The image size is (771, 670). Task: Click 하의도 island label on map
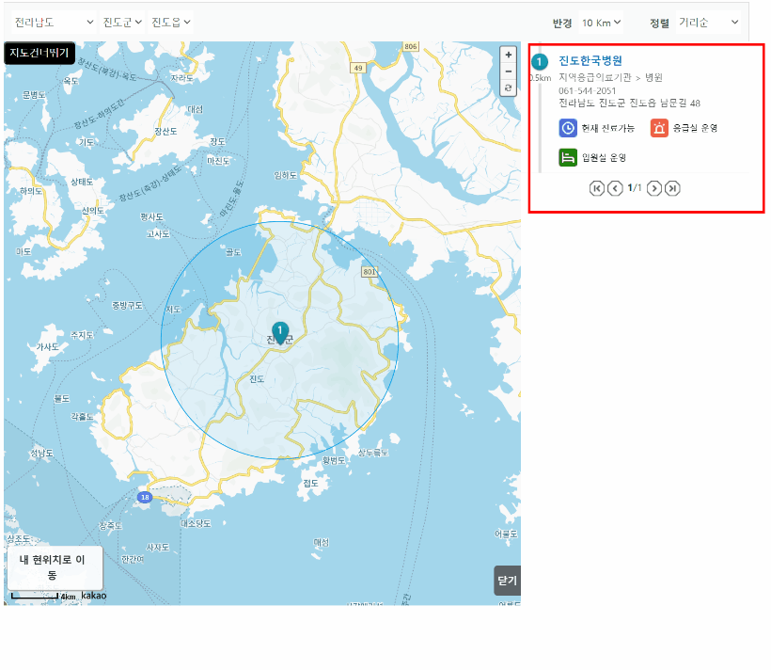coord(31,191)
